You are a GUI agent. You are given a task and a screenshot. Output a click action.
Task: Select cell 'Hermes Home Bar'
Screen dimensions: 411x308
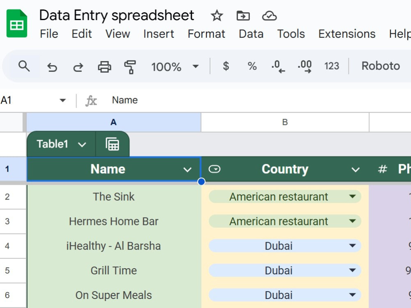[114, 221]
